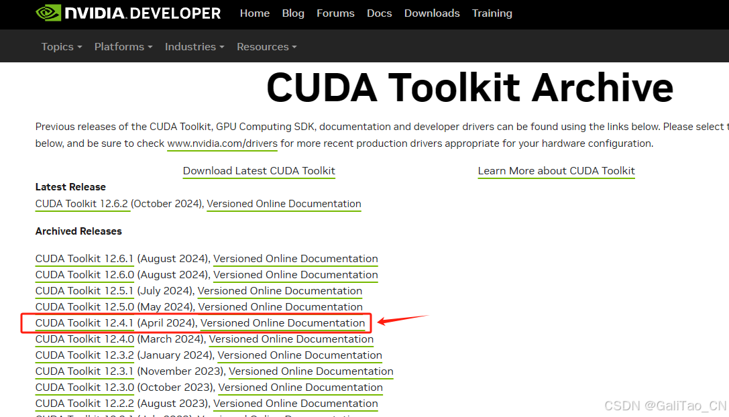729x417 pixels.
Task: Open the Training page
Action: [492, 13]
